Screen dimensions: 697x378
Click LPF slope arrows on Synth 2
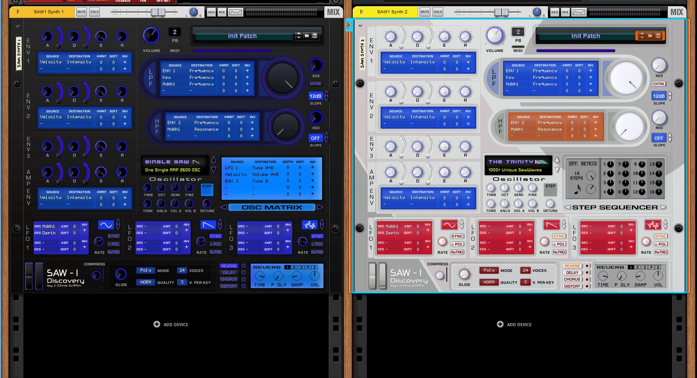pyautogui.click(x=670, y=96)
